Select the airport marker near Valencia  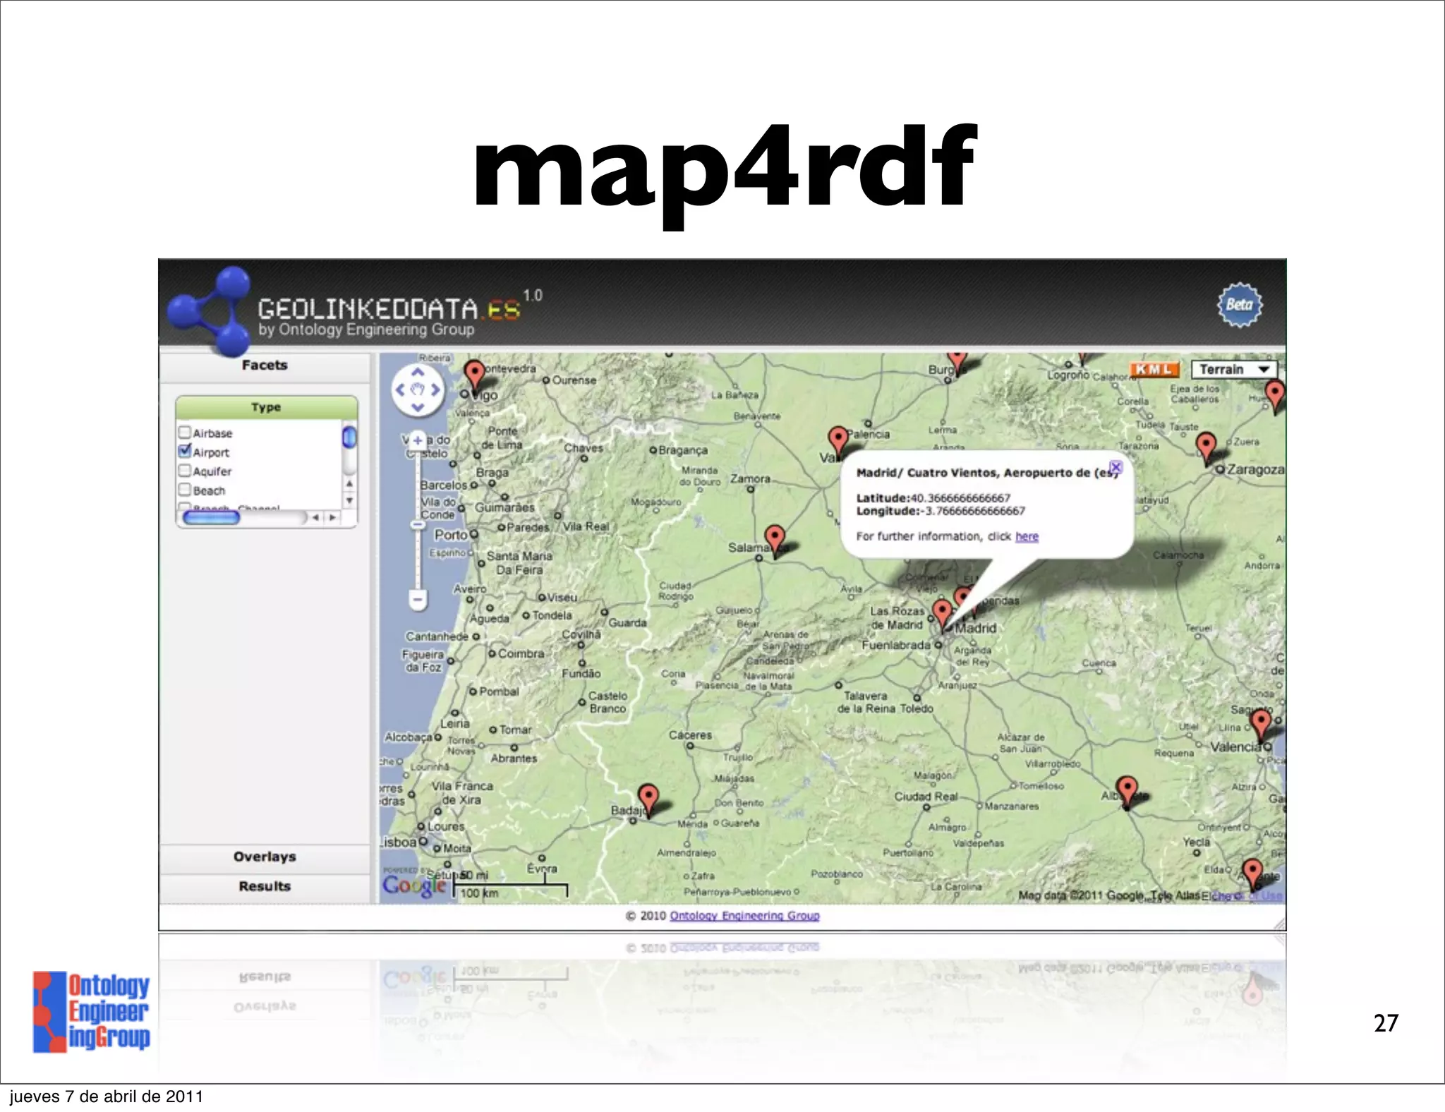coord(1260,724)
